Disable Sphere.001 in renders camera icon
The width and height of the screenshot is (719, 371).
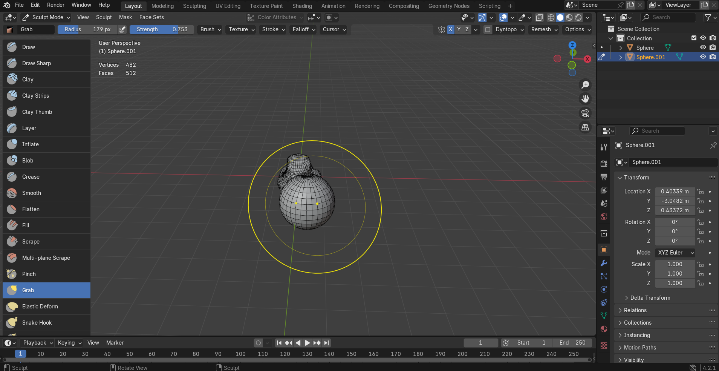pos(713,57)
